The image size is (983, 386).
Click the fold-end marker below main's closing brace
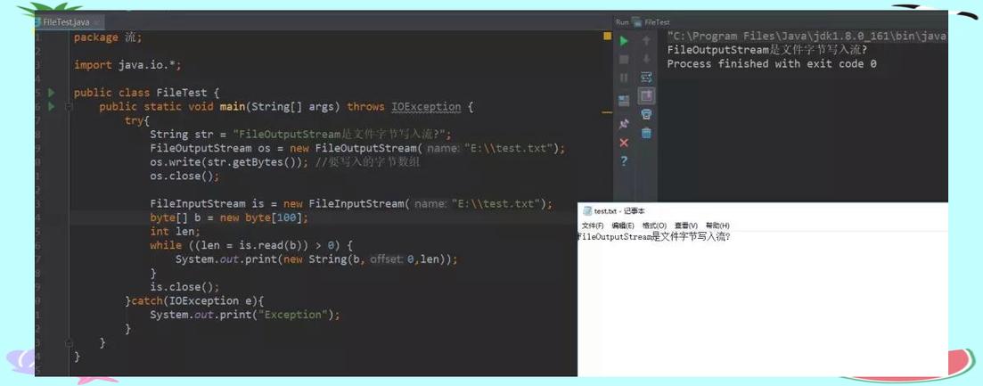[x=69, y=342]
